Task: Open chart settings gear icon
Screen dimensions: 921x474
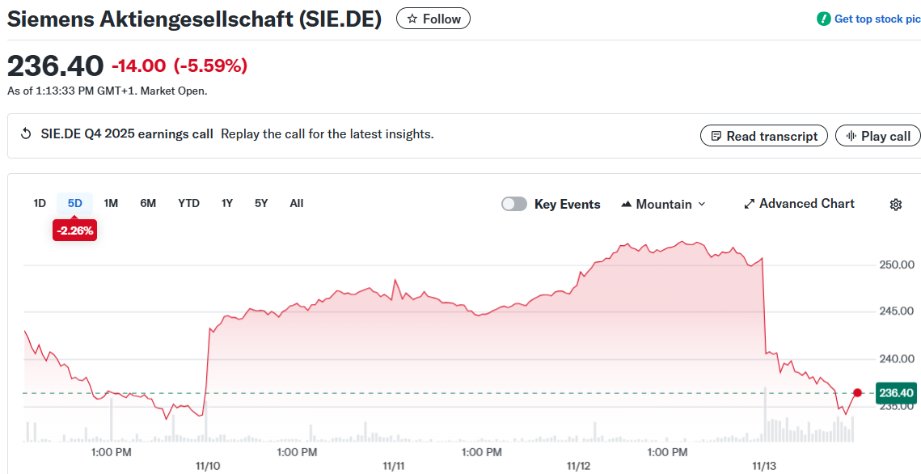Action: tap(896, 205)
